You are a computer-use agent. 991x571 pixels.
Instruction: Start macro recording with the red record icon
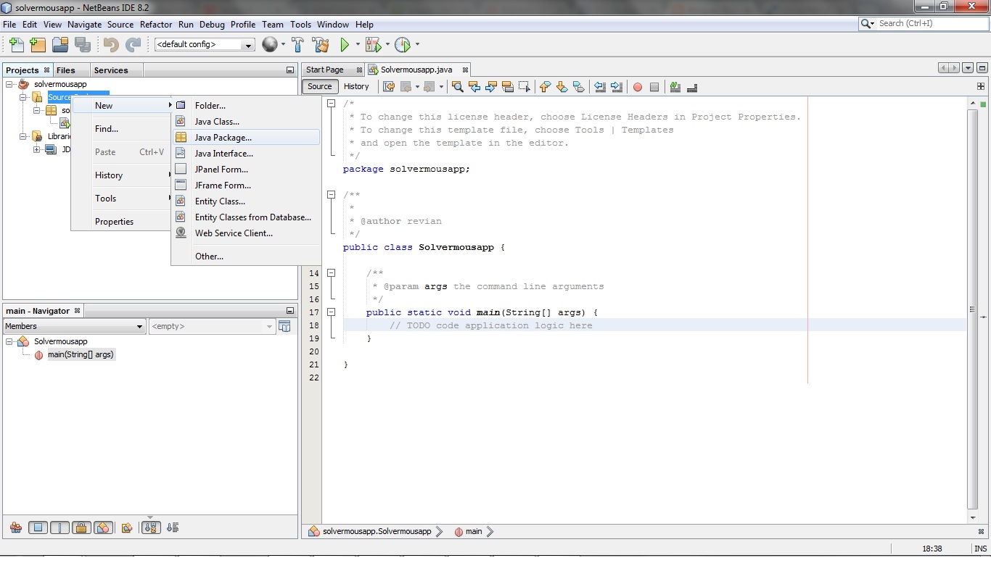point(638,87)
